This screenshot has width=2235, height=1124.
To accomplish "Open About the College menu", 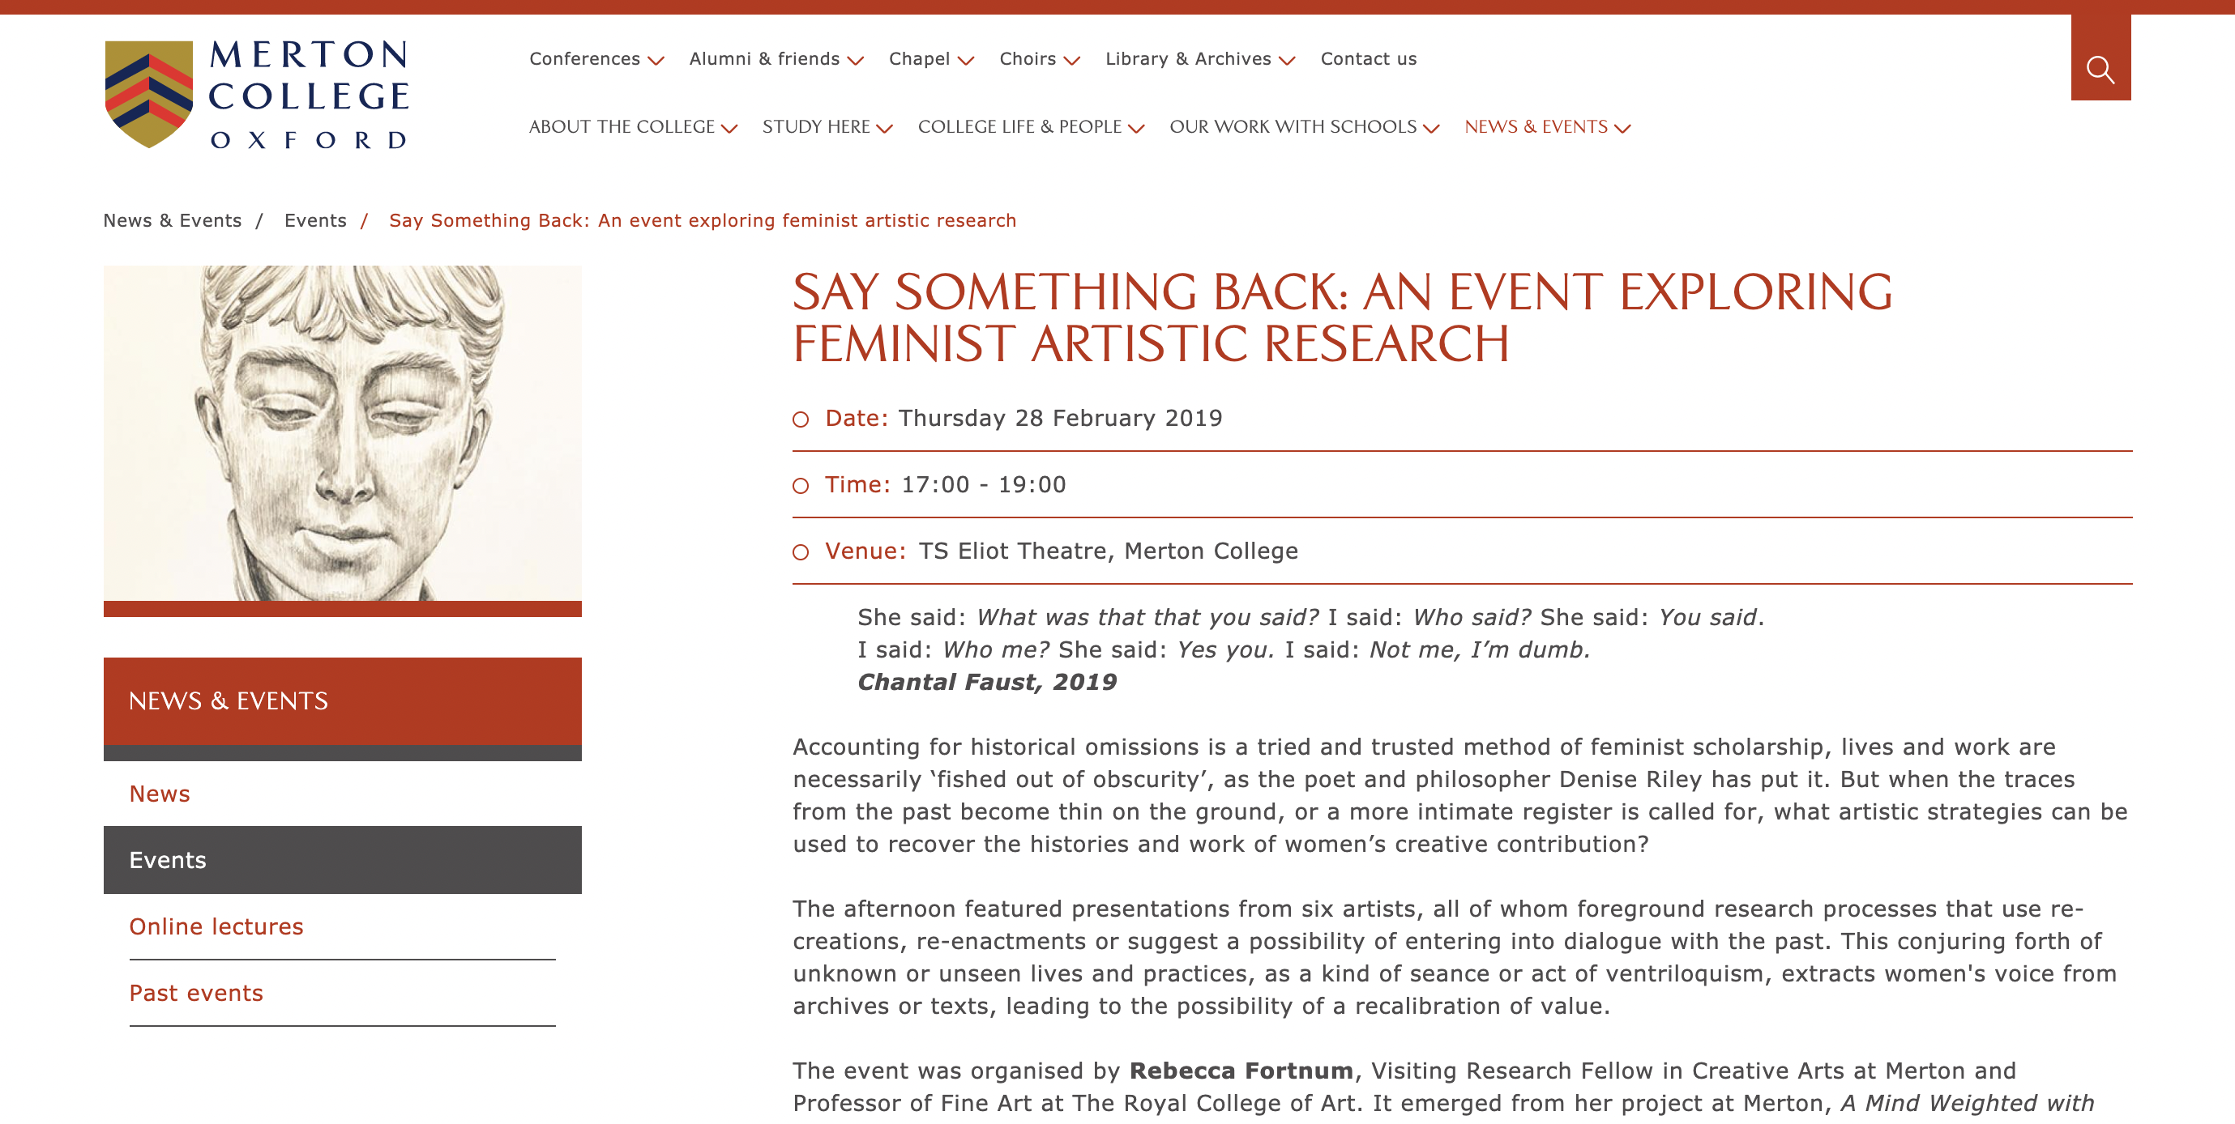I will tap(622, 126).
